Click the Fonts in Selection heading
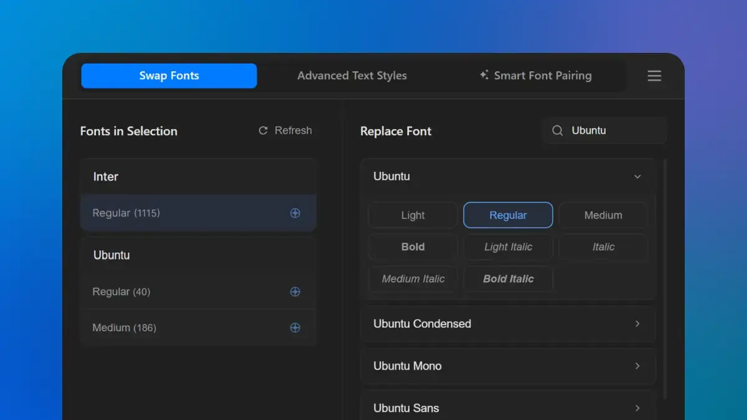The height and width of the screenshot is (420, 747). pos(129,131)
